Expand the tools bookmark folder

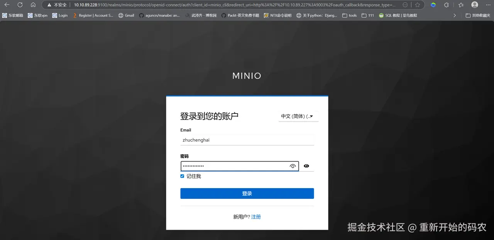(x=350, y=15)
